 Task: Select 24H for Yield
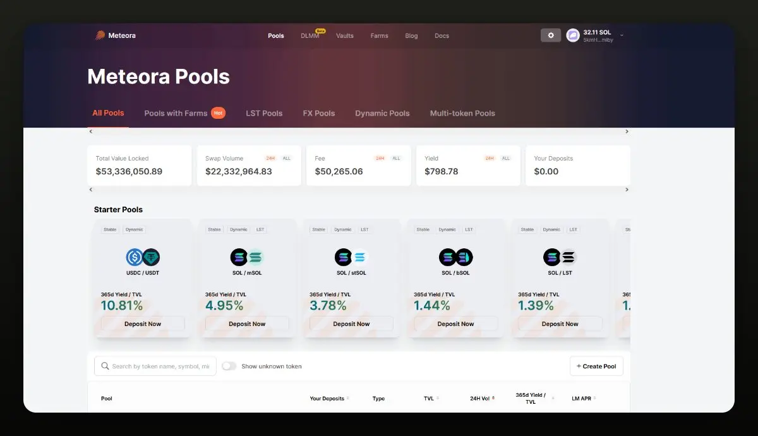(490, 158)
